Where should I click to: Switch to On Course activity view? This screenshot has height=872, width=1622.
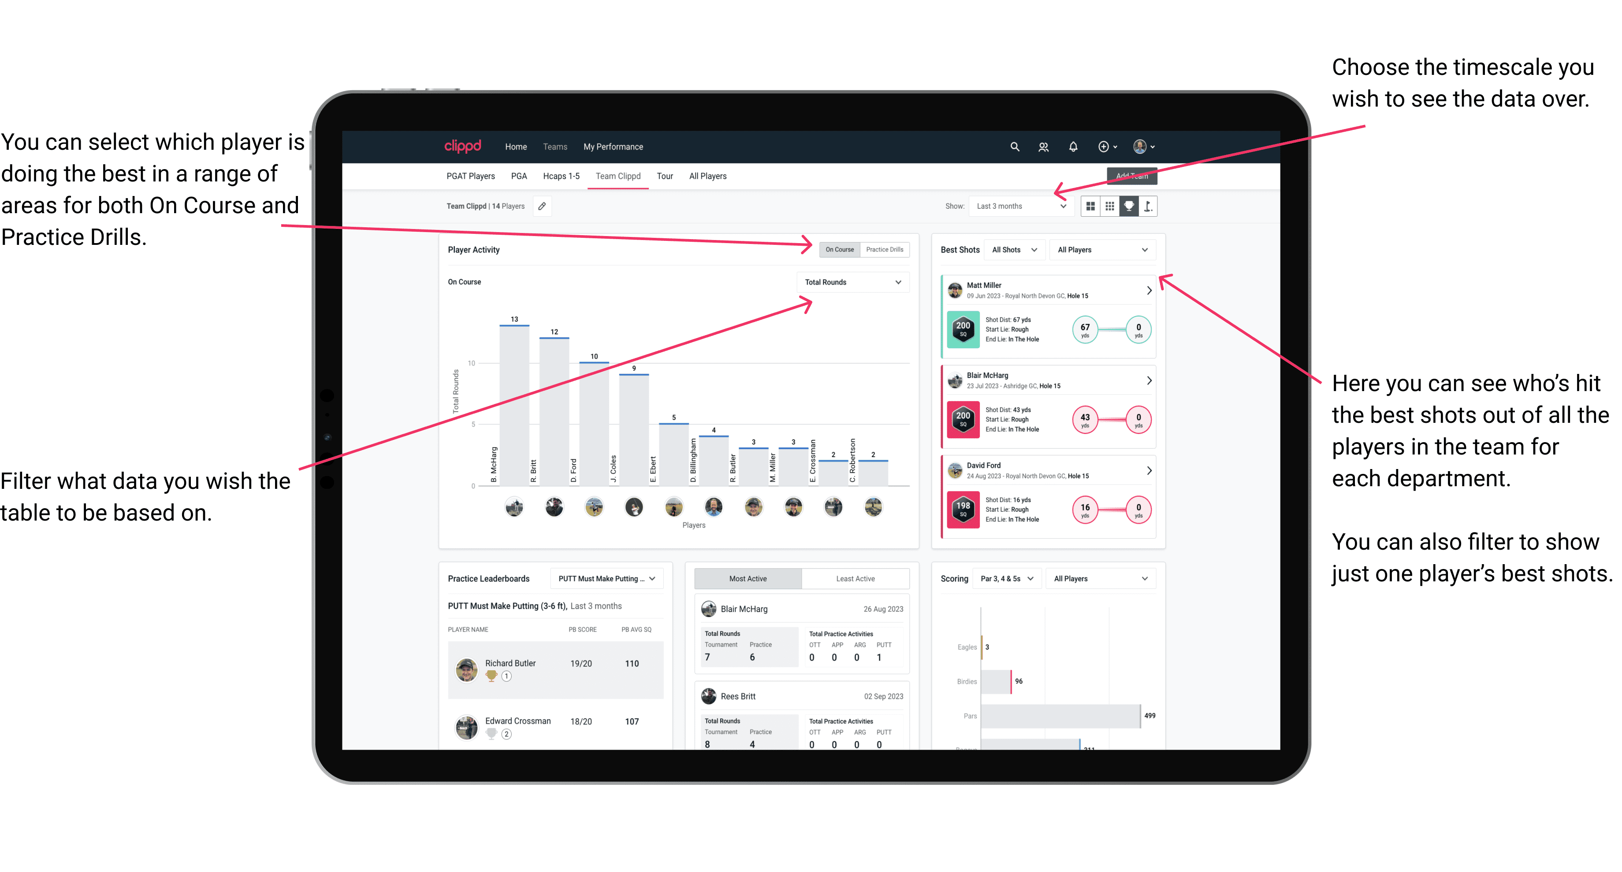click(837, 249)
